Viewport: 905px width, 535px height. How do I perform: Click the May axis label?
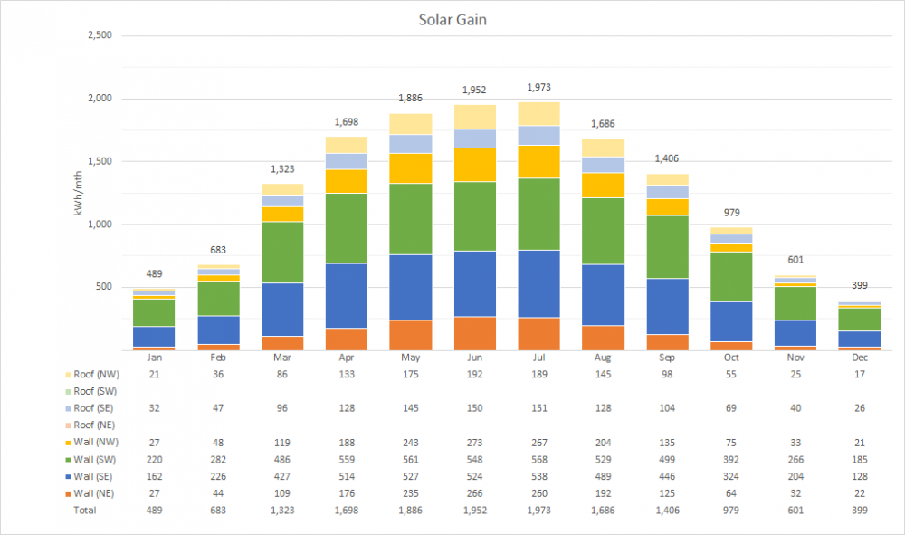pyautogui.click(x=410, y=358)
